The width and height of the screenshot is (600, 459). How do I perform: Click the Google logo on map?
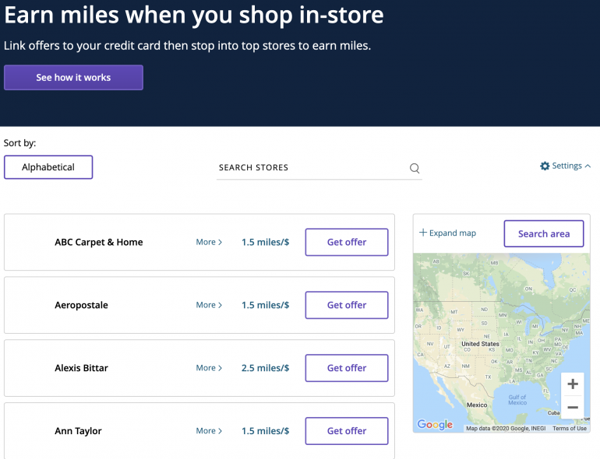pyautogui.click(x=435, y=424)
